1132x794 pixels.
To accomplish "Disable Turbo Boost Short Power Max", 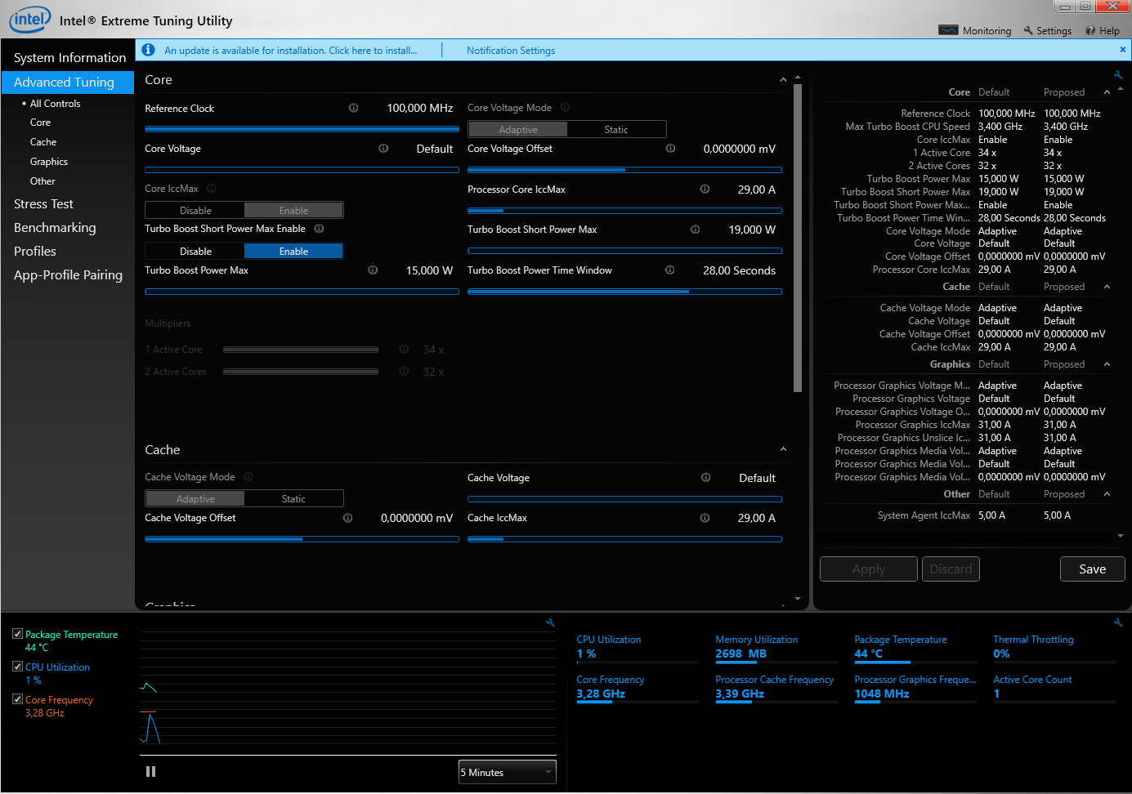I will [195, 251].
